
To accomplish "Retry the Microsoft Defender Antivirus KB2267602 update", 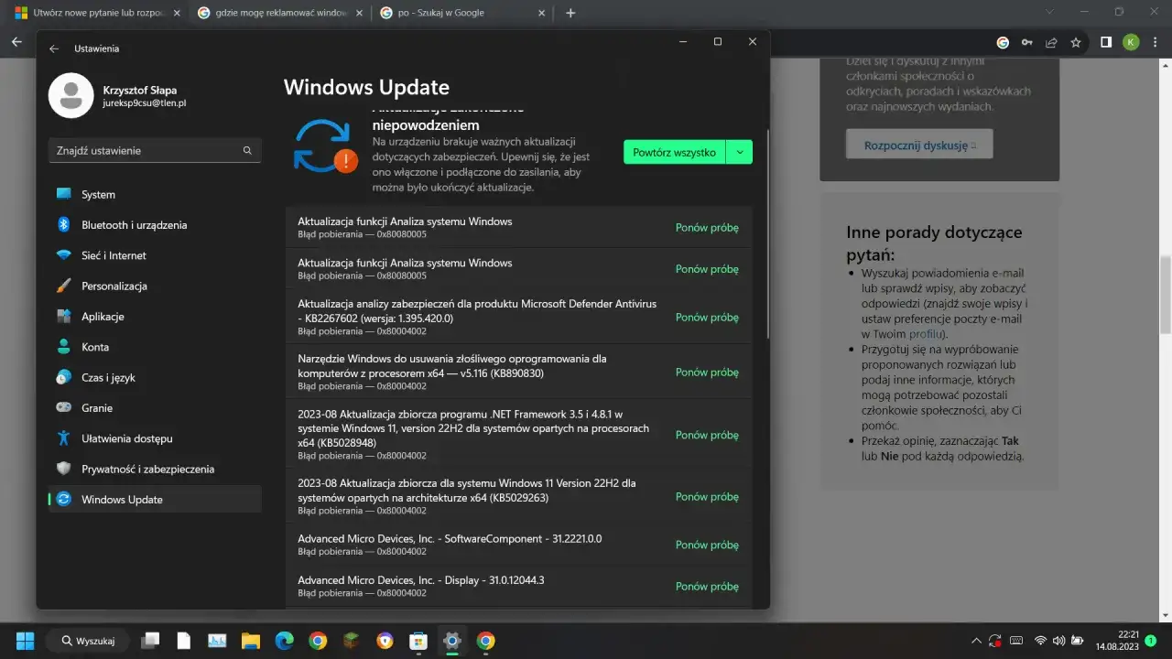I will tap(707, 318).
